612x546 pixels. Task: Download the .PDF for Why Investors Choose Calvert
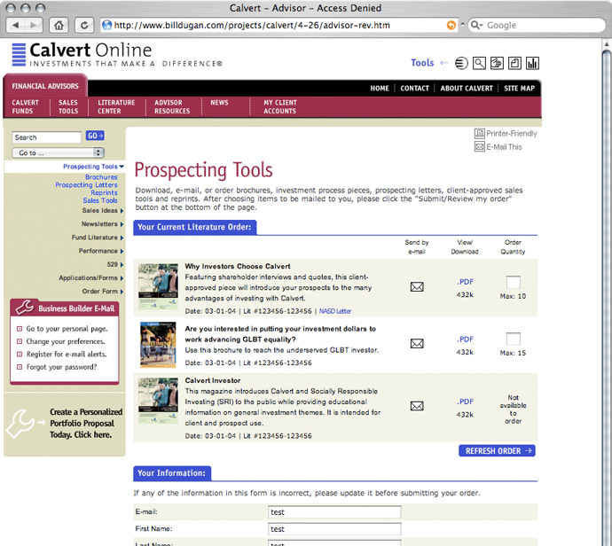click(x=465, y=282)
